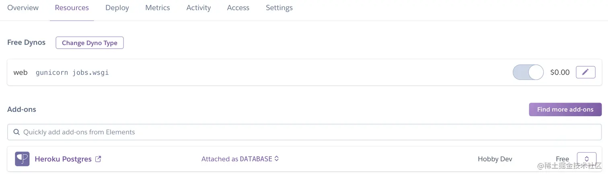Screen dimensions: 608x176
Task: Navigate to the Settings tab
Action: (279, 8)
